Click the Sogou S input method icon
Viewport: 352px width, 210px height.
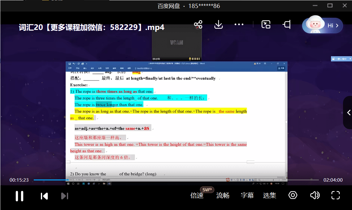coord(228,180)
